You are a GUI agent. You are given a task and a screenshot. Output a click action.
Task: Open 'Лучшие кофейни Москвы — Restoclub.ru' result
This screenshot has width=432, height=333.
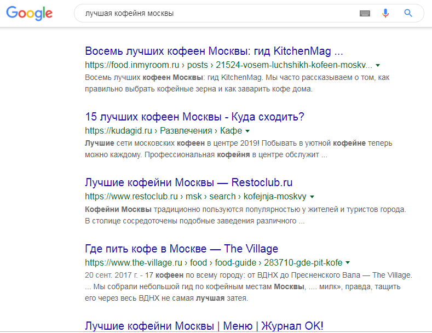(189, 182)
